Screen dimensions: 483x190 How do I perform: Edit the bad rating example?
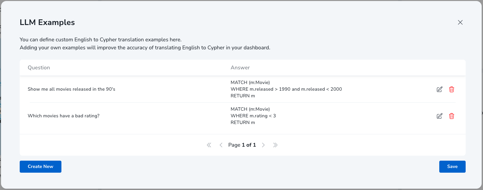pyautogui.click(x=440, y=116)
